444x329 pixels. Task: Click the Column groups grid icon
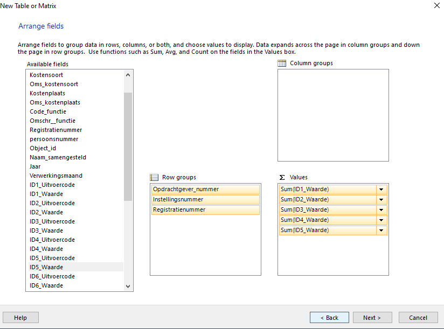(x=282, y=64)
